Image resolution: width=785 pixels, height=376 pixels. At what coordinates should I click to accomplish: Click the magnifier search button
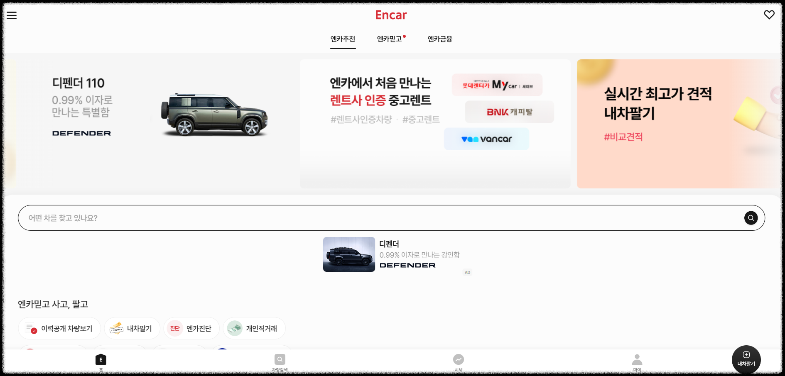click(751, 218)
